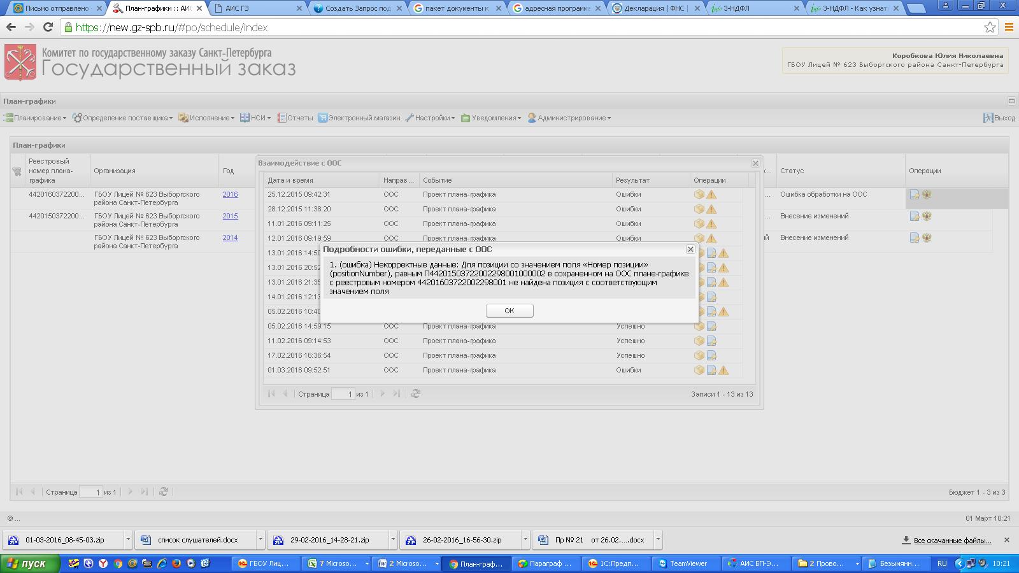Viewport: 1019px width, 573px height.
Task: Log out using 'Выход'
Action: [x=999, y=118]
